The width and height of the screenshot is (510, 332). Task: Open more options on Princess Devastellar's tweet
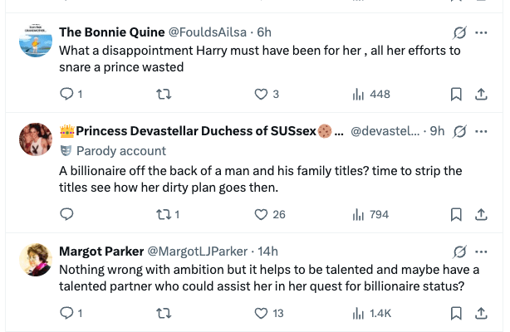[482, 131]
